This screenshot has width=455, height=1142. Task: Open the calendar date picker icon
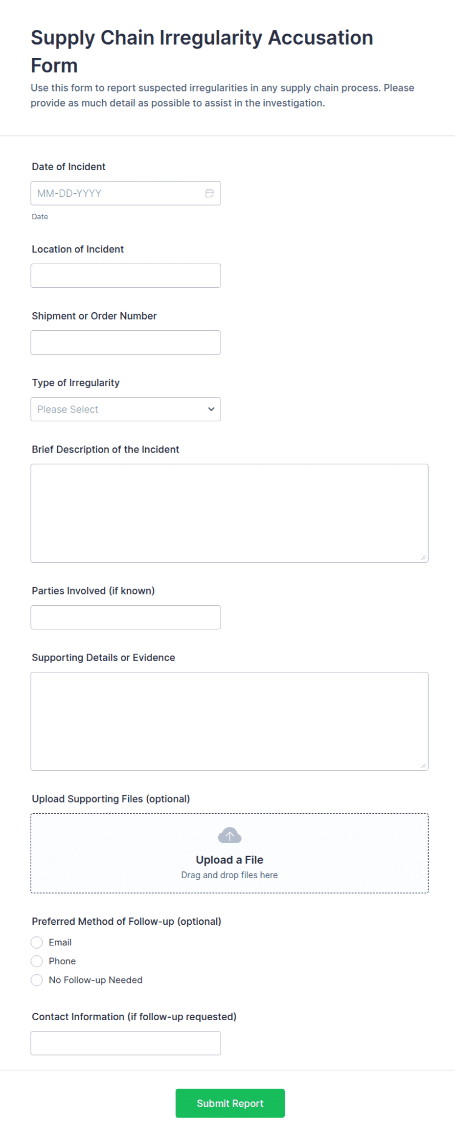click(x=209, y=193)
